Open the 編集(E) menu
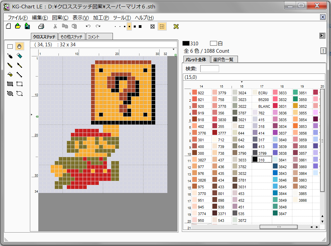Screen dimensions: 331x246 [x=40, y=18]
